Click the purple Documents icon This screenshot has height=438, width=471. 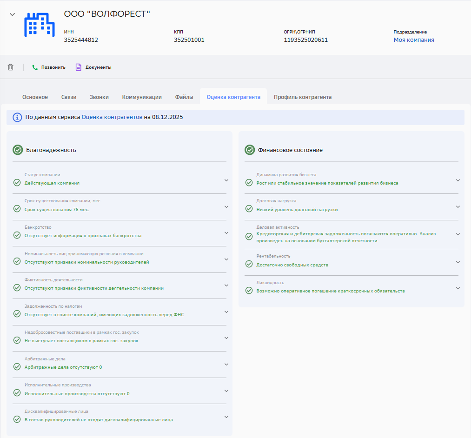coord(79,67)
